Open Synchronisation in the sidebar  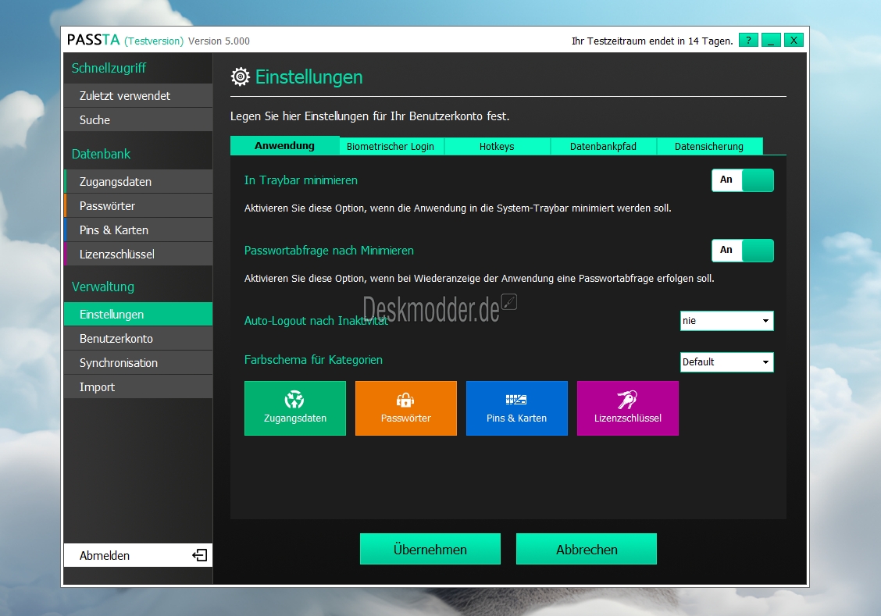click(x=119, y=363)
